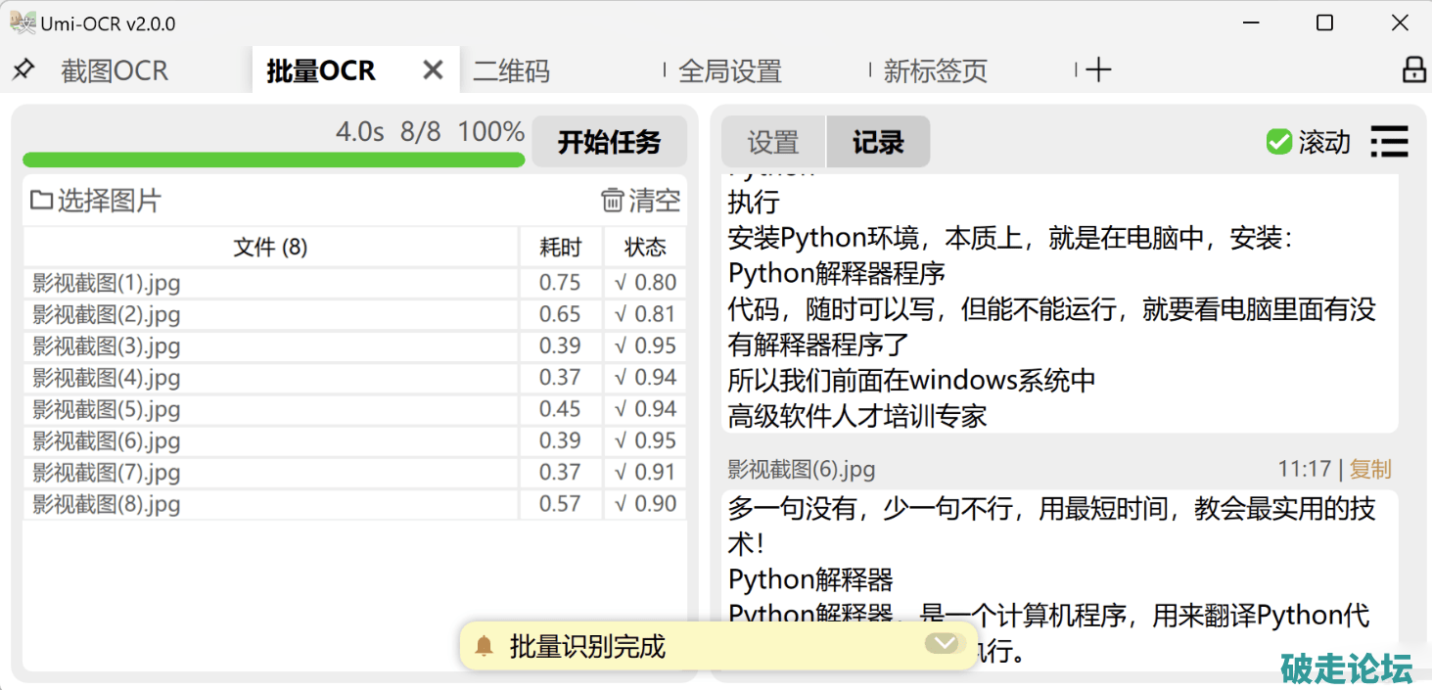Open the 二维码 tab

pyautogui.click(x=512, y=70)
